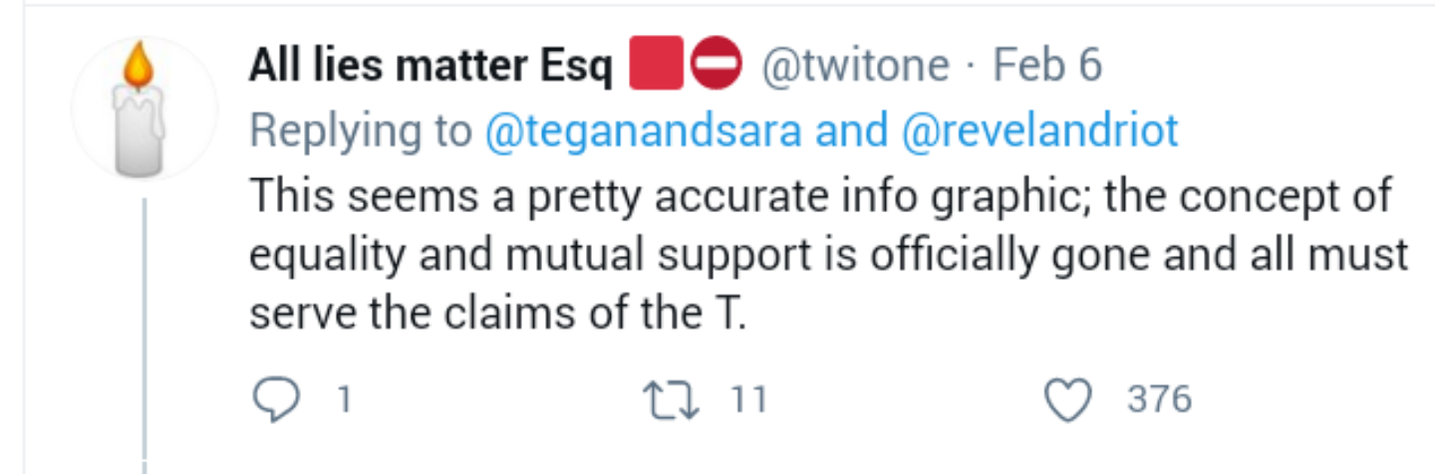The image size is (1435, 474).
Task: Retweet this tweet using the arrows icon
Action: [x=673, y=400]
